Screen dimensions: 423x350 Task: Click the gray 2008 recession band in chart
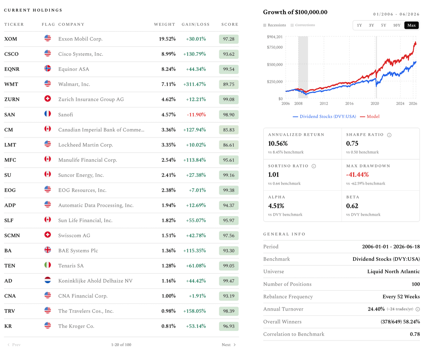(303, 67)
